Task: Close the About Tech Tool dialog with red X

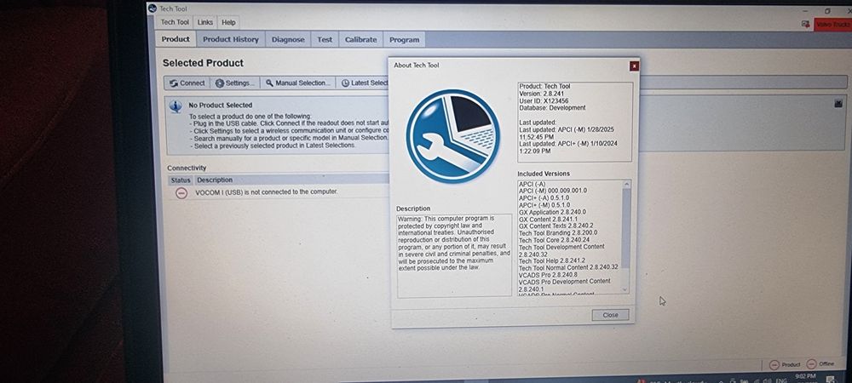Action: tap(634, 66)
